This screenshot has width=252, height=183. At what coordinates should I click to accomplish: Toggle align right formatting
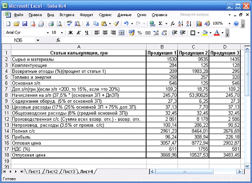[113, 33]
